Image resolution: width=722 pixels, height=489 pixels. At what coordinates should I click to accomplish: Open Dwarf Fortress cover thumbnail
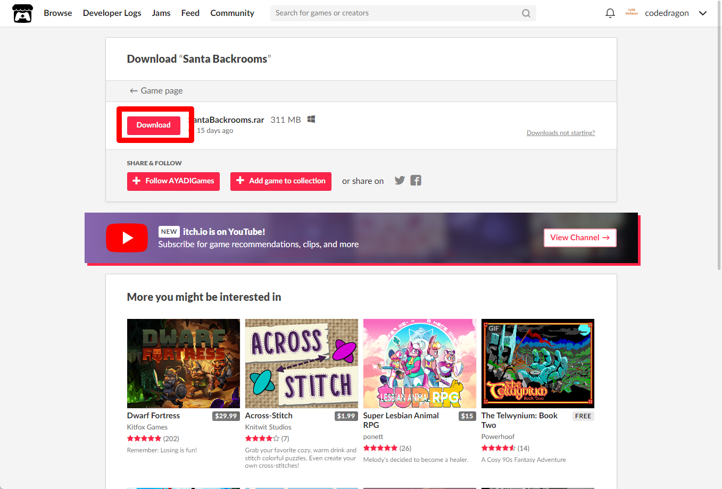click(184, 364)
